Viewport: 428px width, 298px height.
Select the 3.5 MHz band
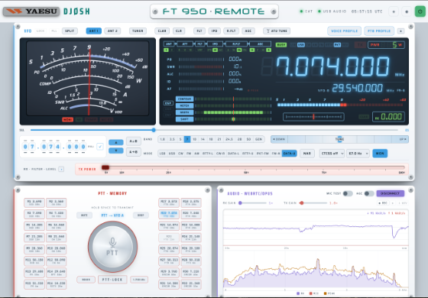point(172,139)
